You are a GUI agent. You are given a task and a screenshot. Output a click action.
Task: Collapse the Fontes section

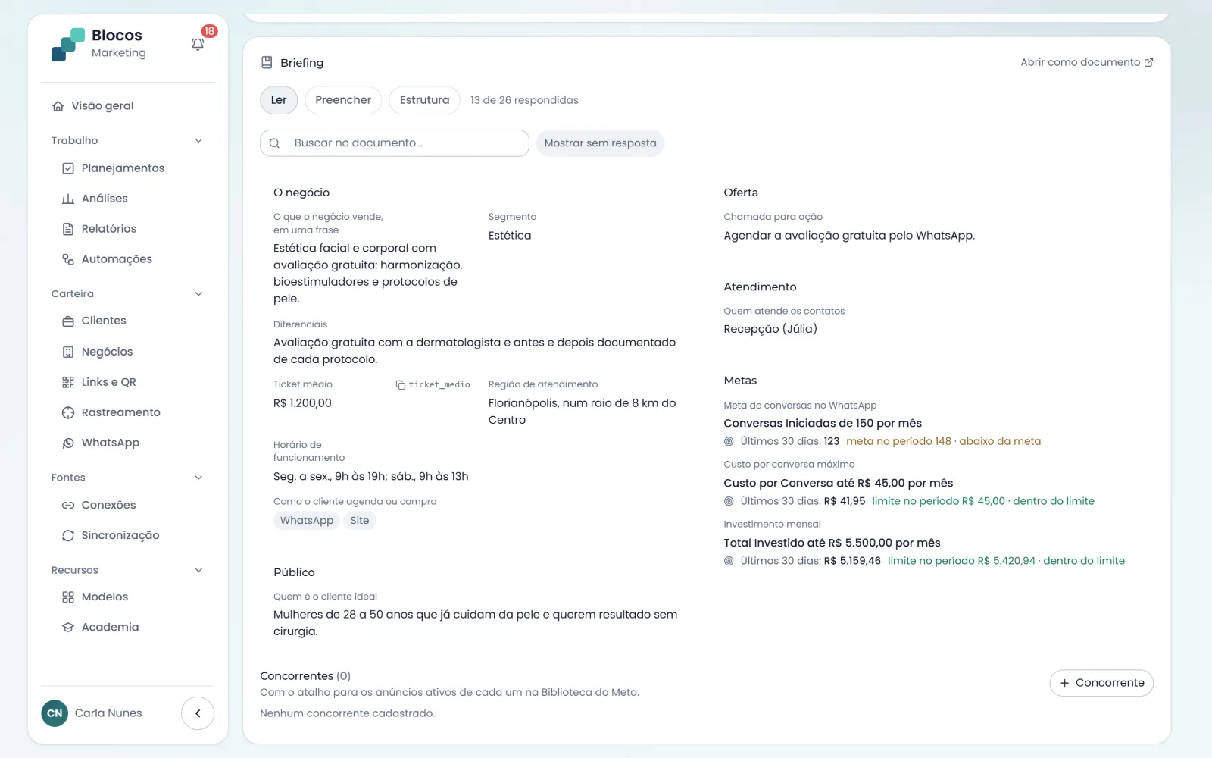[x=198, y=478]
